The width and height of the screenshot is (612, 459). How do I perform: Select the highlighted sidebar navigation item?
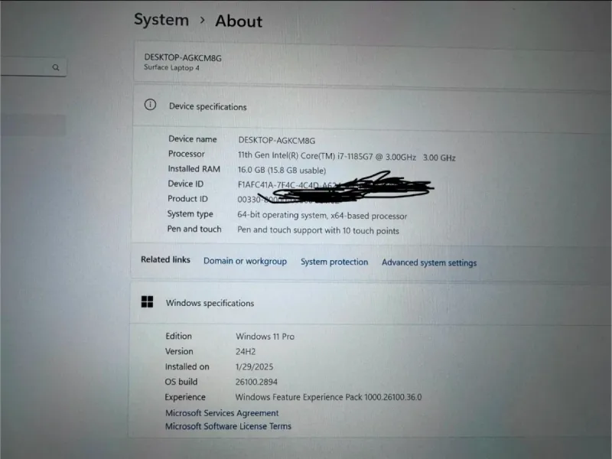coord(33,125)
